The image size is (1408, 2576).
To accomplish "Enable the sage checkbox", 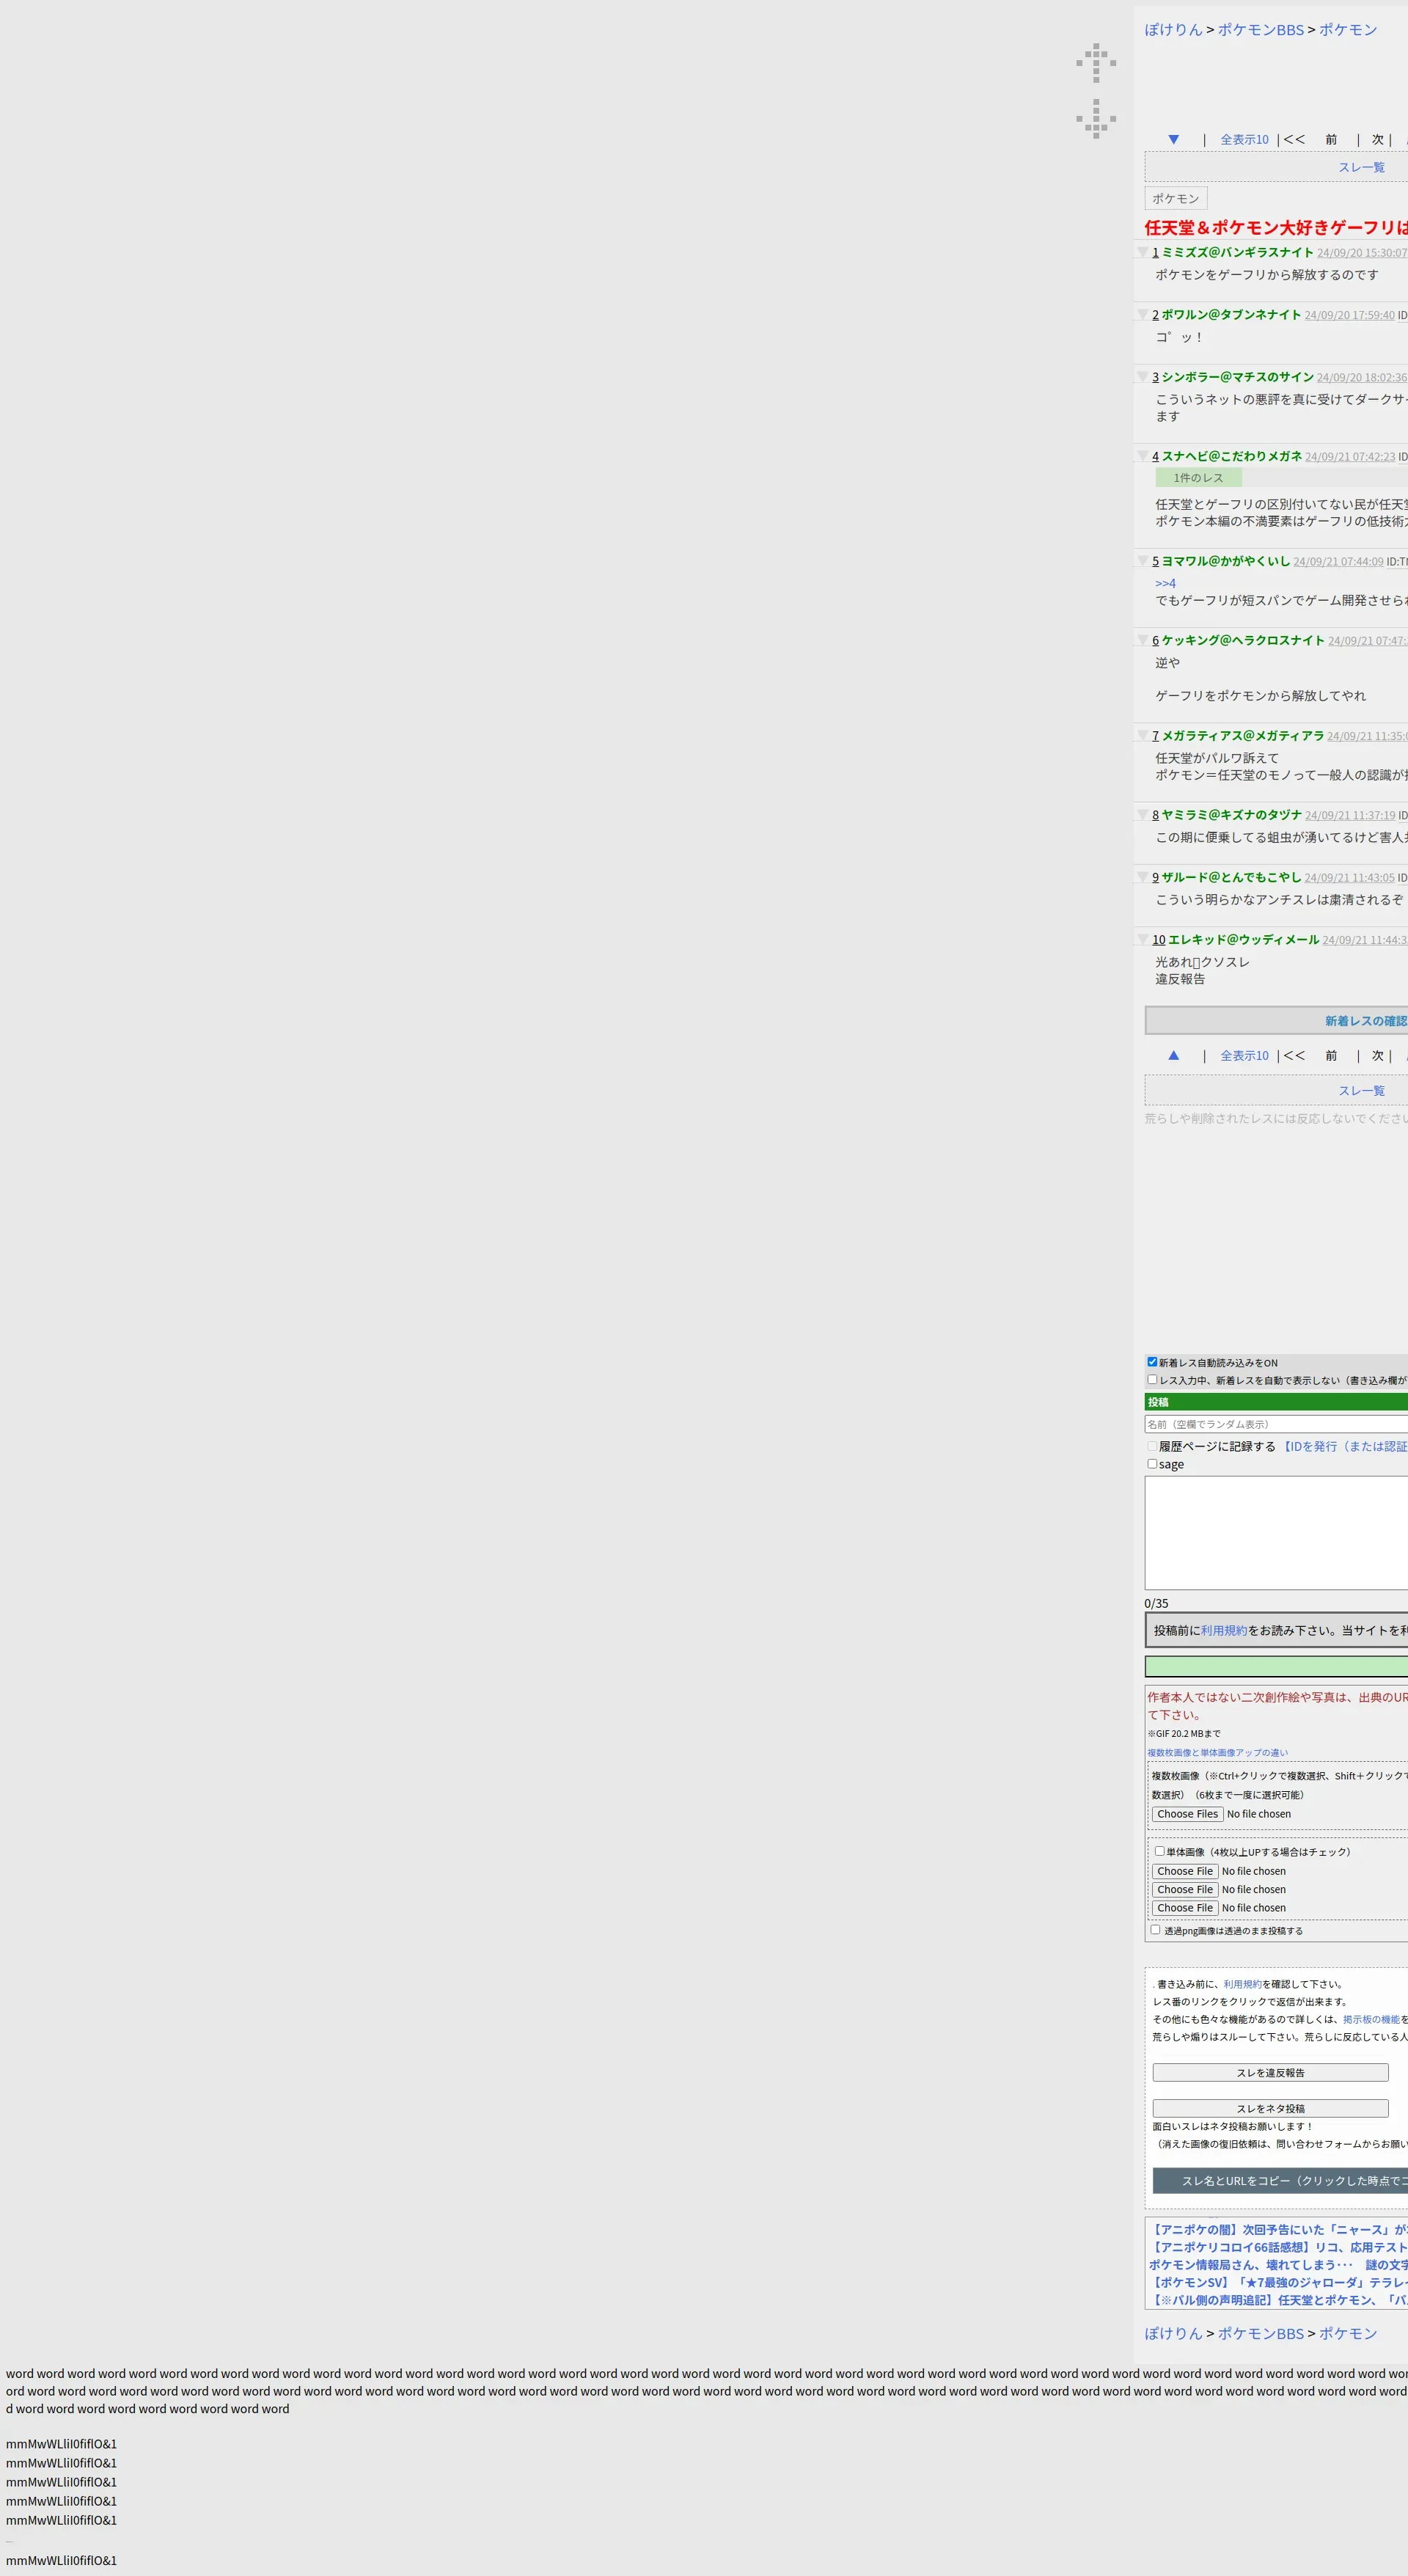I will click(1152, 1464).
